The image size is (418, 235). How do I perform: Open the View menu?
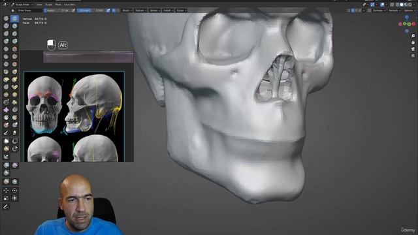click(39, 5)
